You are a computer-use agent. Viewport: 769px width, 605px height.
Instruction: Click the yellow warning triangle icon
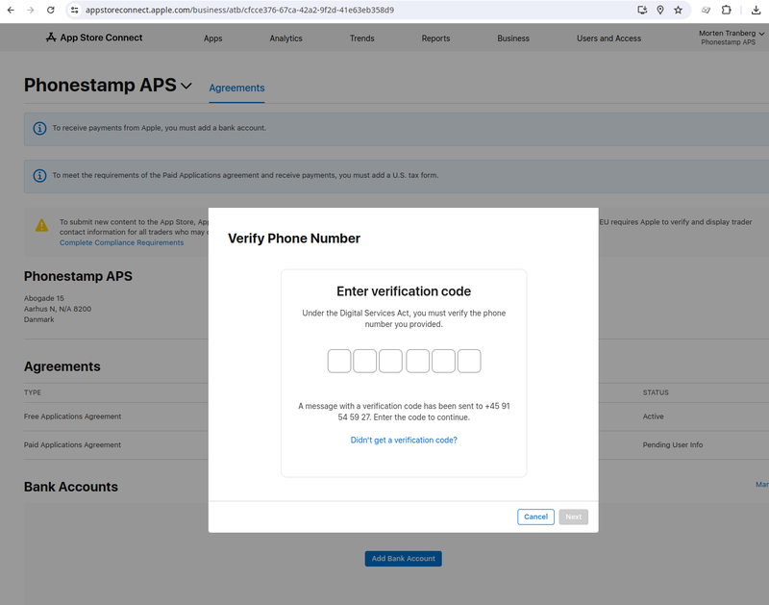point(41,225)
